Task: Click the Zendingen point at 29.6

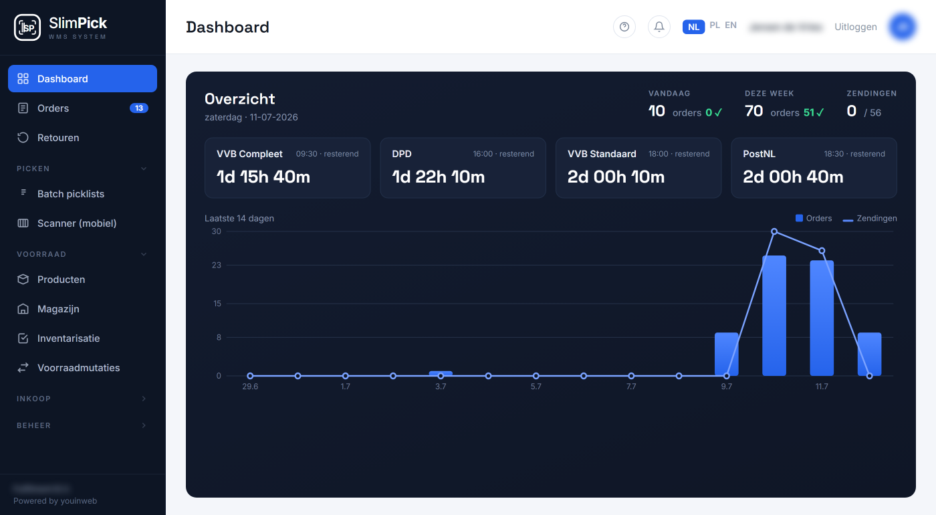Action: 250,376
